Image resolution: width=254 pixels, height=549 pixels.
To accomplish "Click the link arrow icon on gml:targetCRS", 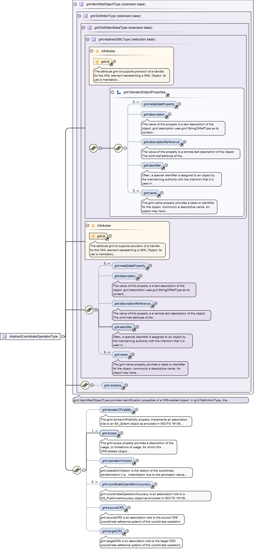I will click(x=124, y=534).
